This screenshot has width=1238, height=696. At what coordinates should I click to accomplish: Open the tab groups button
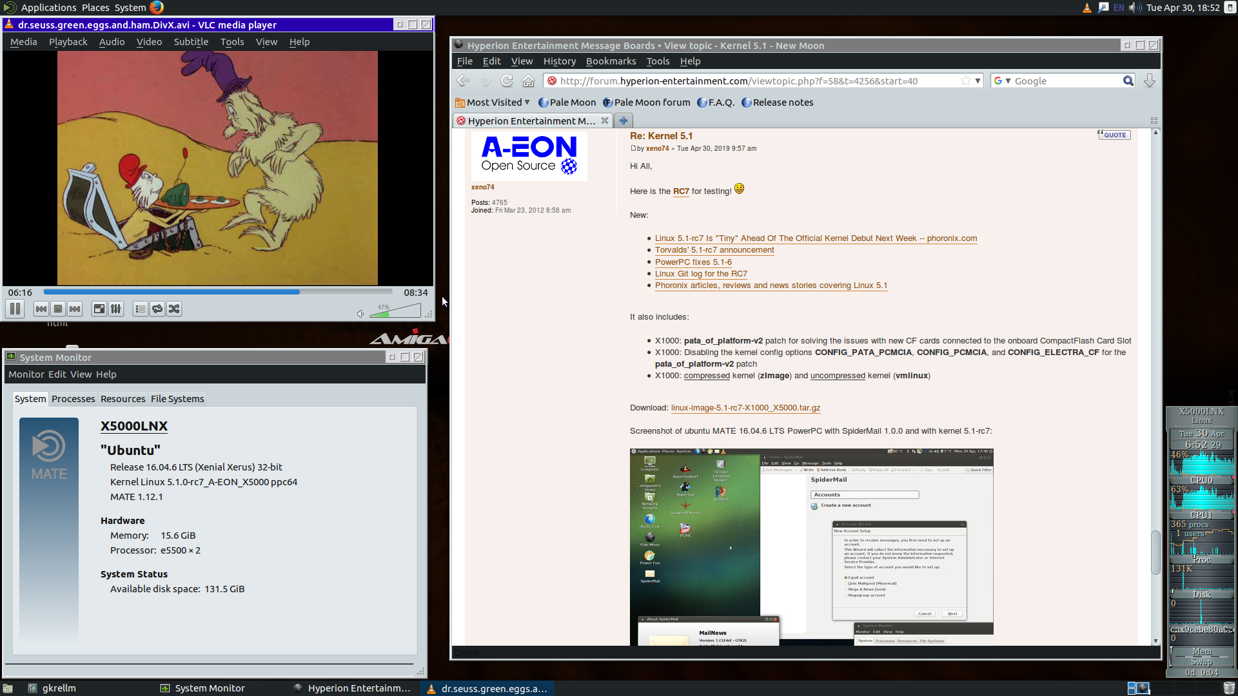[1154, 121]
